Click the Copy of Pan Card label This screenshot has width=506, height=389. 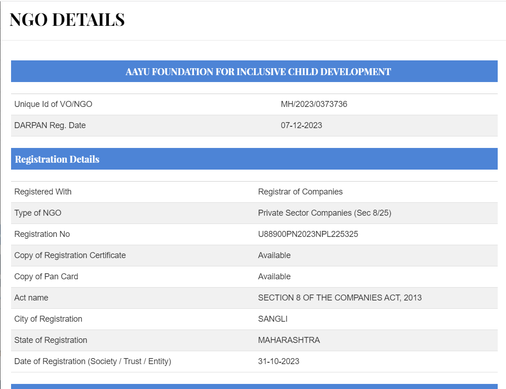tap(46, 277)
